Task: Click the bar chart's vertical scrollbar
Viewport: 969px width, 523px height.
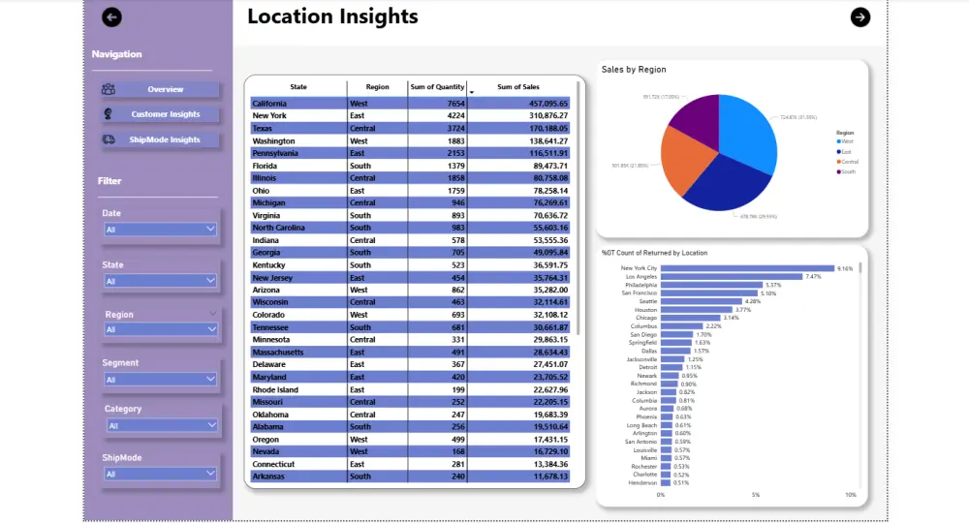Action: (860, 268)
